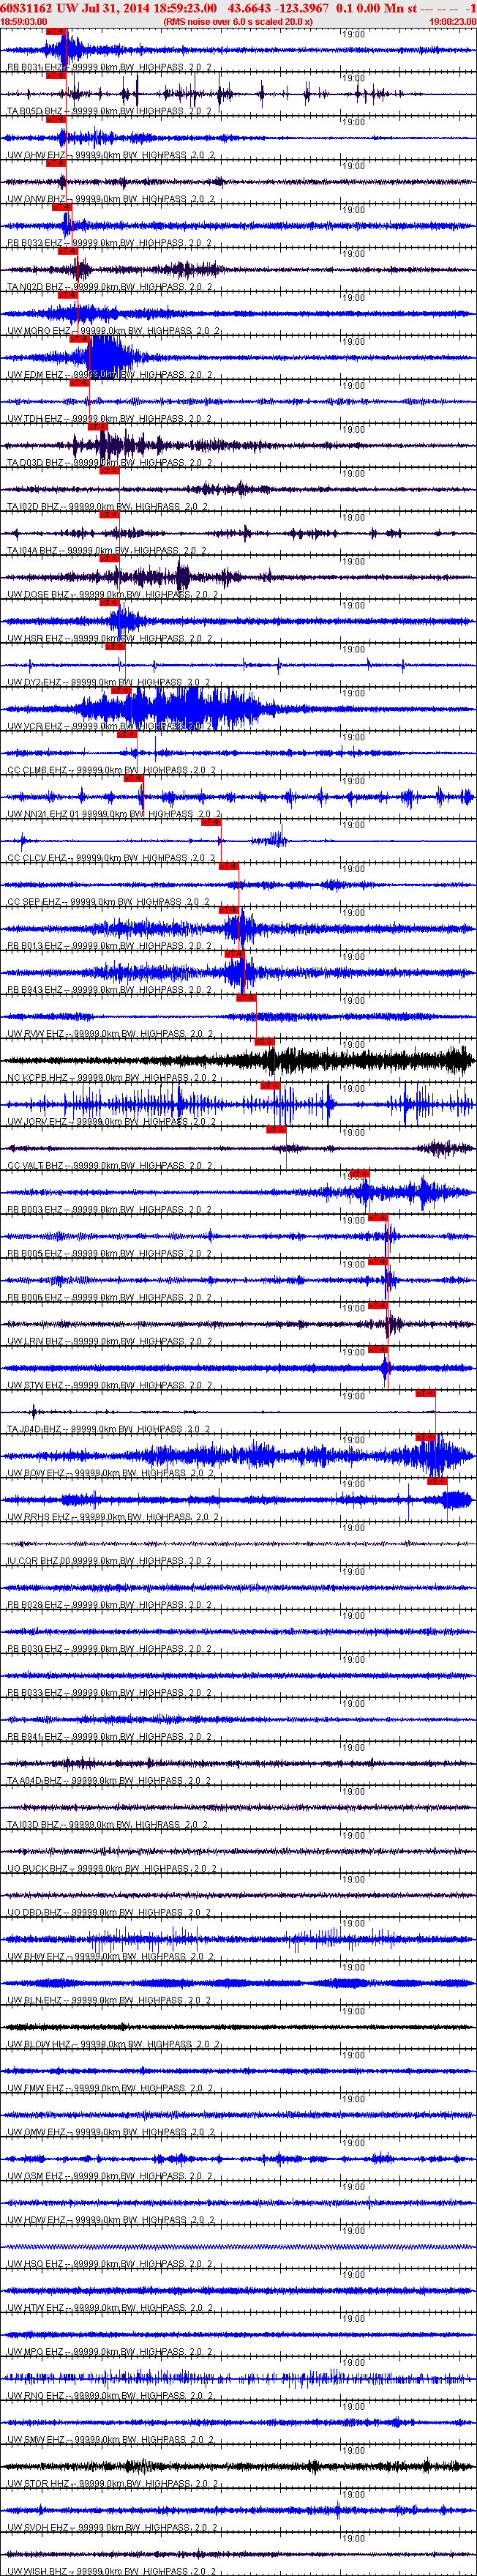
Task: Select the TA A04D BHZ station label
Action: 109,1782
